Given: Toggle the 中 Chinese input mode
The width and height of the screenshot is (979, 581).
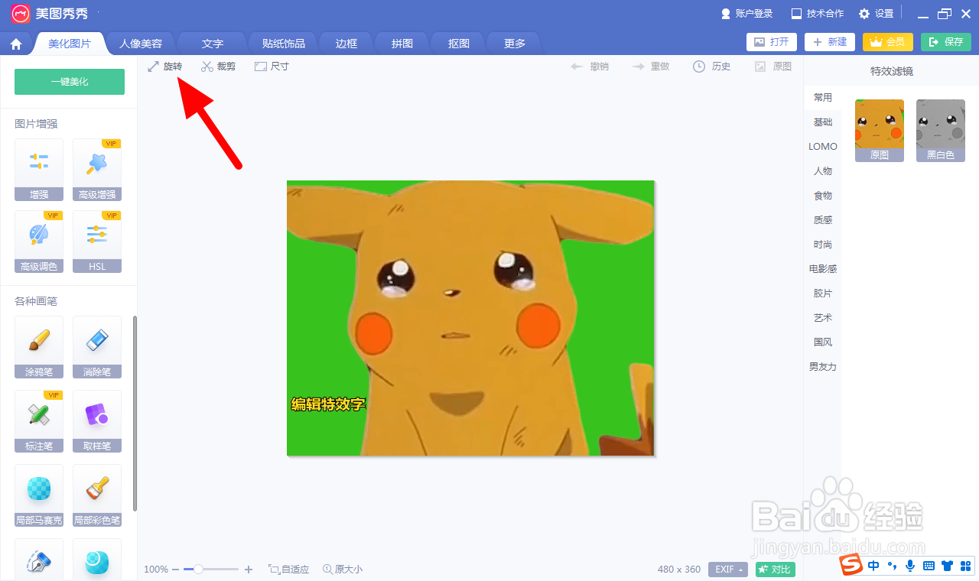Looking at the screenshot, I should (873, 566).
